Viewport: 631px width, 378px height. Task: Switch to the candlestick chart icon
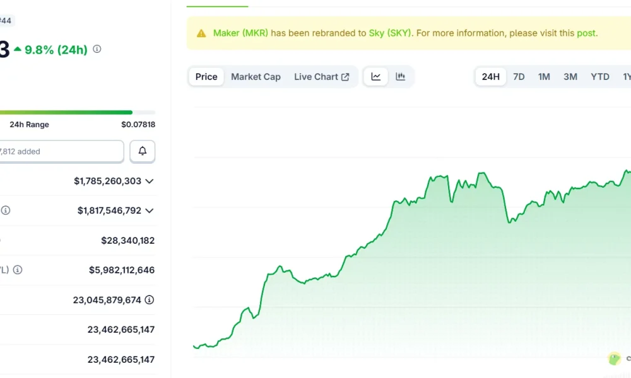point(400,76)
